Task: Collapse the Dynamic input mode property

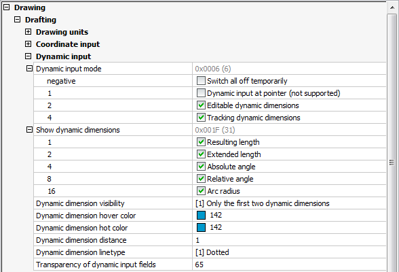Action: [x=30, y=68]
